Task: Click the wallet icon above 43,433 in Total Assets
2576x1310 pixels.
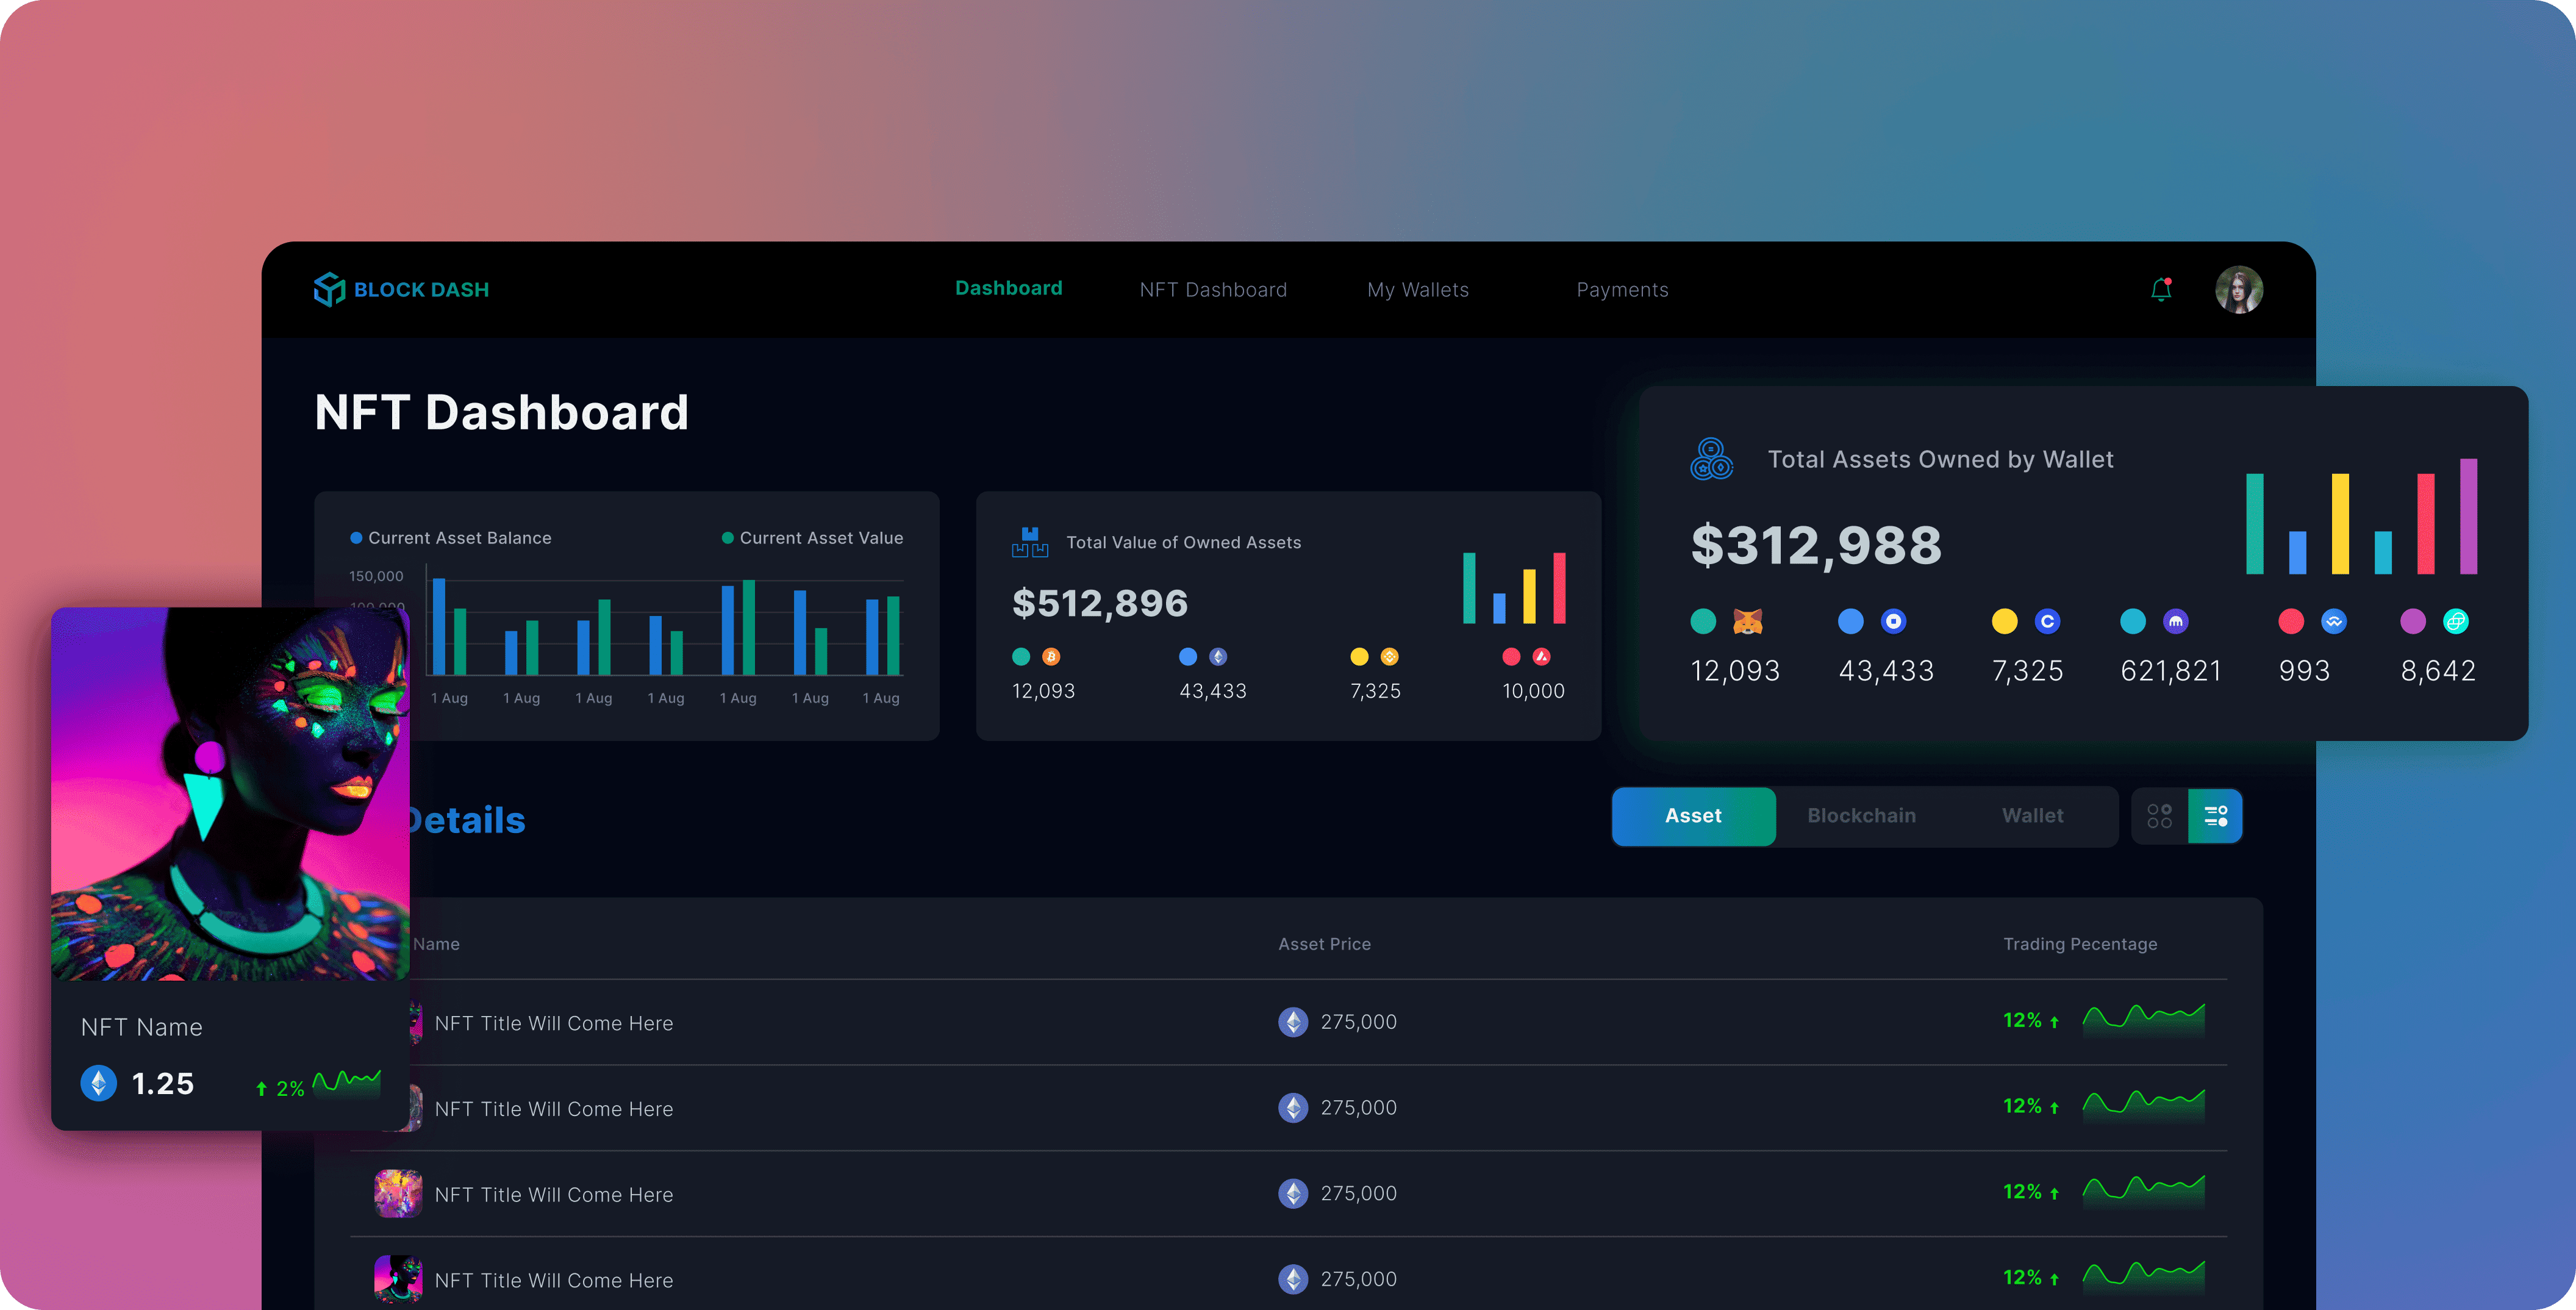Action: (x=1893, y=622)
